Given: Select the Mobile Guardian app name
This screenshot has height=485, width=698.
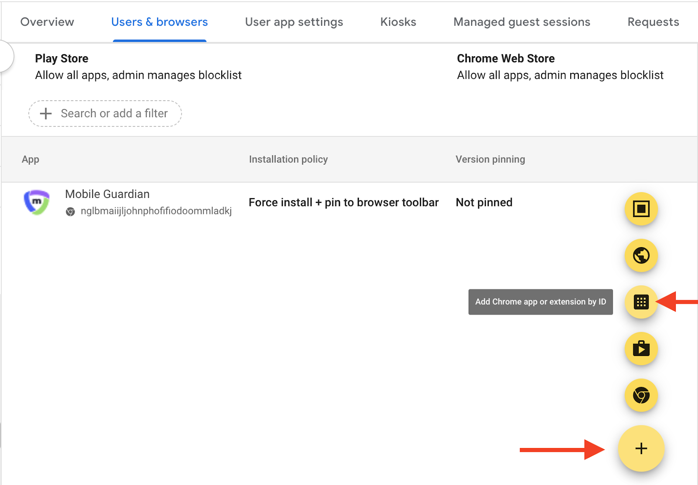Looking at the screenshot, I should click(x=107, y=194).
